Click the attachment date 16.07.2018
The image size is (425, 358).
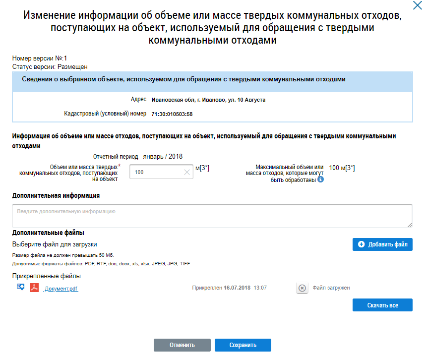[x=237, y=288]
